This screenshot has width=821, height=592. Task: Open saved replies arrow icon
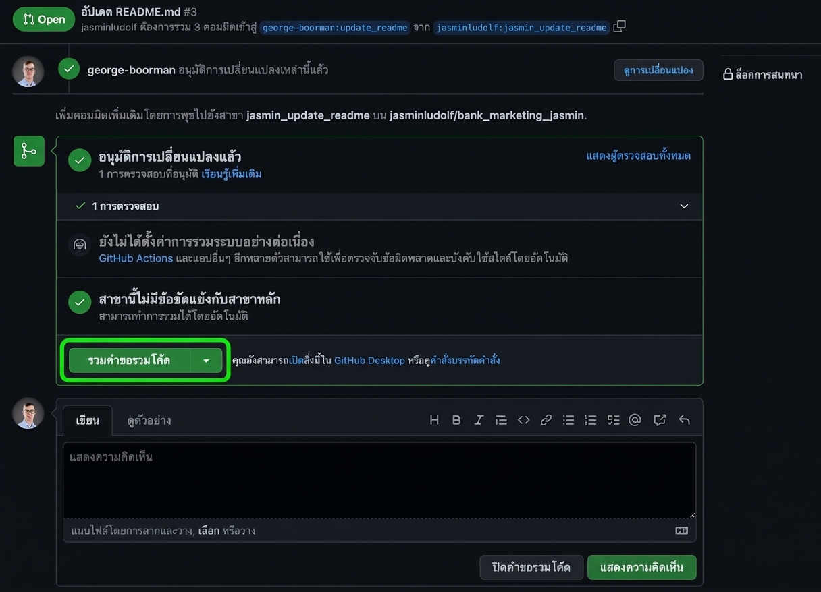pos(684,420)
